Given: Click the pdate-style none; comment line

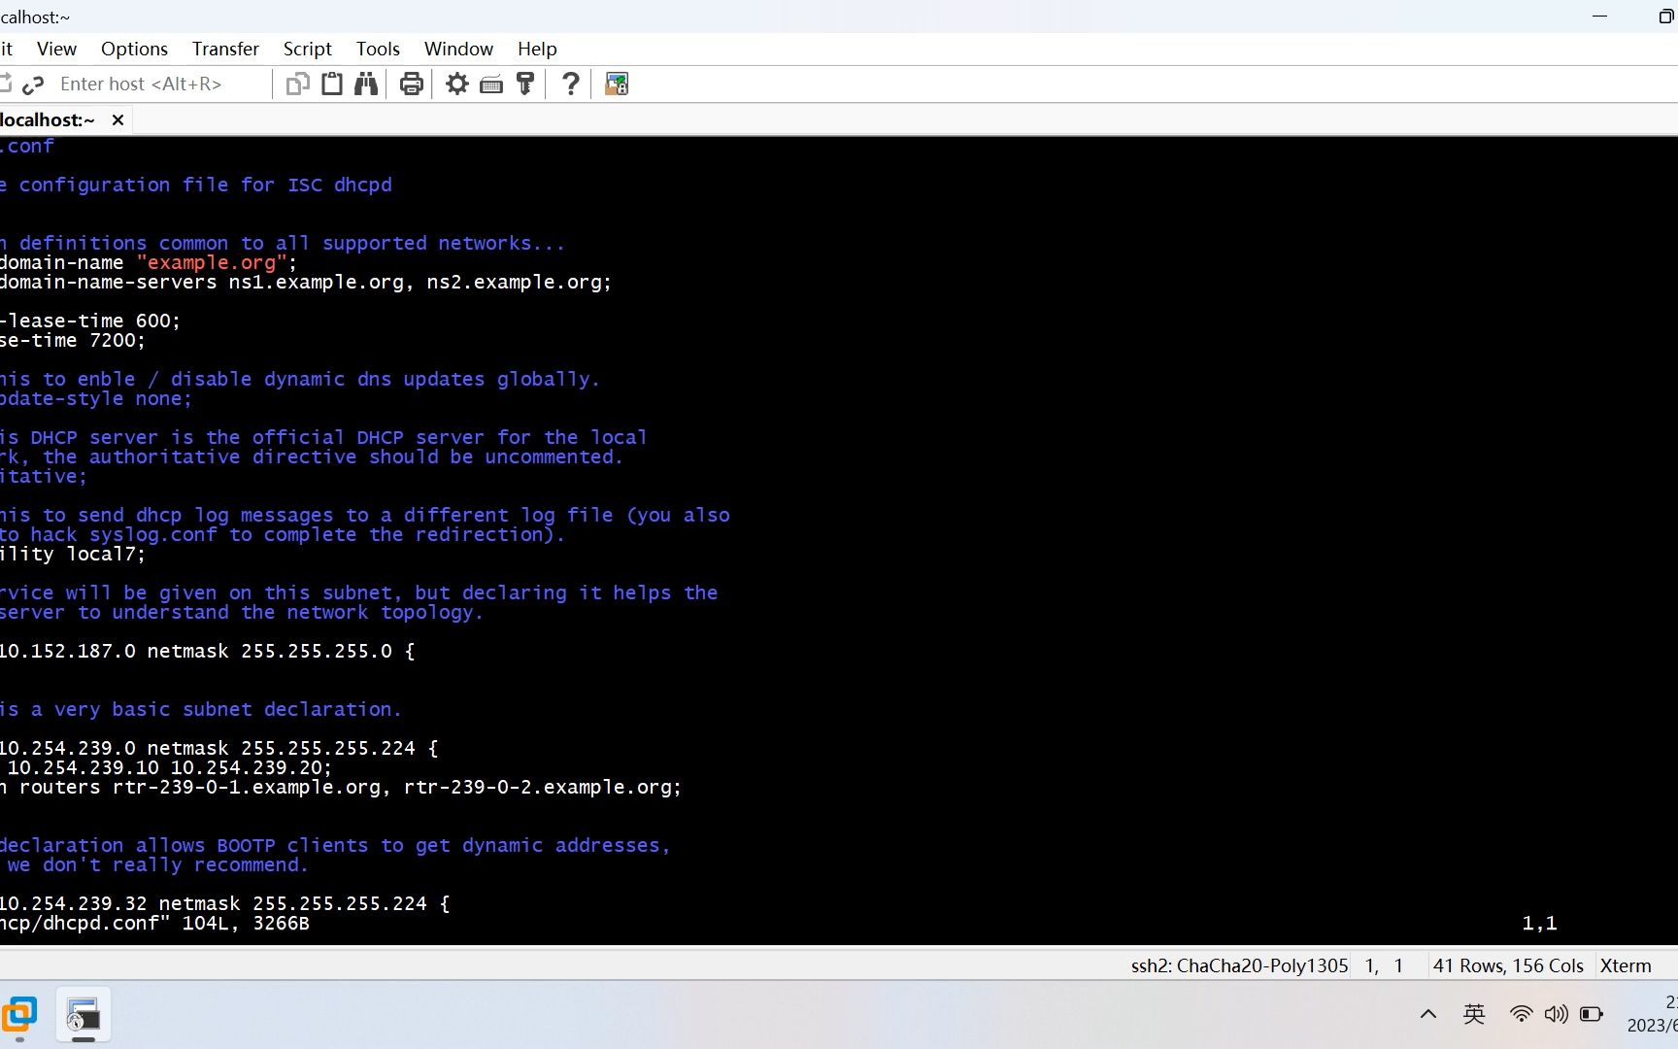Looking at the screenshot, I should click(x=96, y=398).
